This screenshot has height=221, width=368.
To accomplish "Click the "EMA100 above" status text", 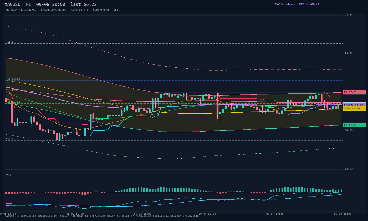I will click(x=284, y=4).
